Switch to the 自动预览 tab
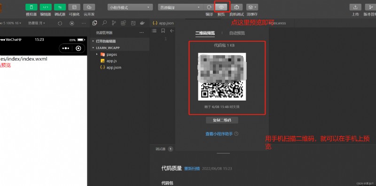 pos(237,33)
